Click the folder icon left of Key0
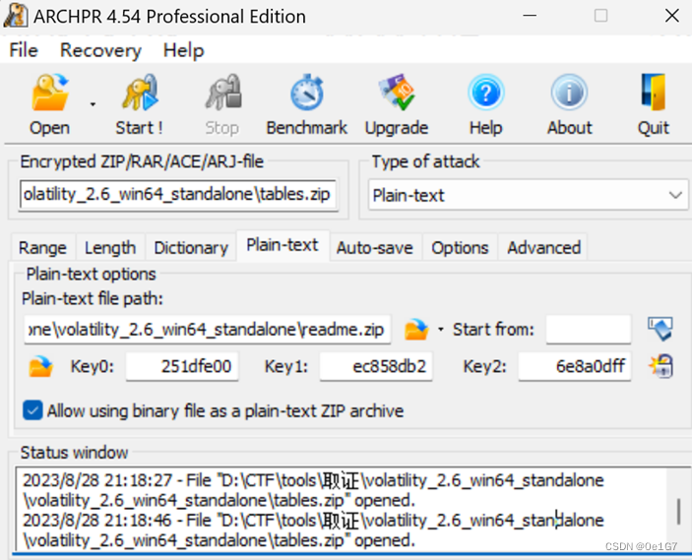This screenshot has width=692, height=560. pyautogui.click(x=40, y=367)
